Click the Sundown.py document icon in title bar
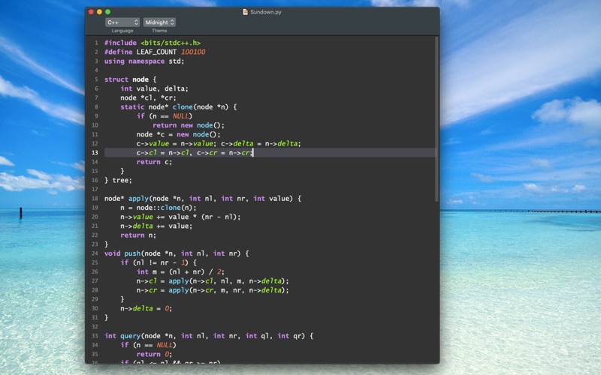Image resolution: width=601 pixels, height=375 pixels. [246, 12]
